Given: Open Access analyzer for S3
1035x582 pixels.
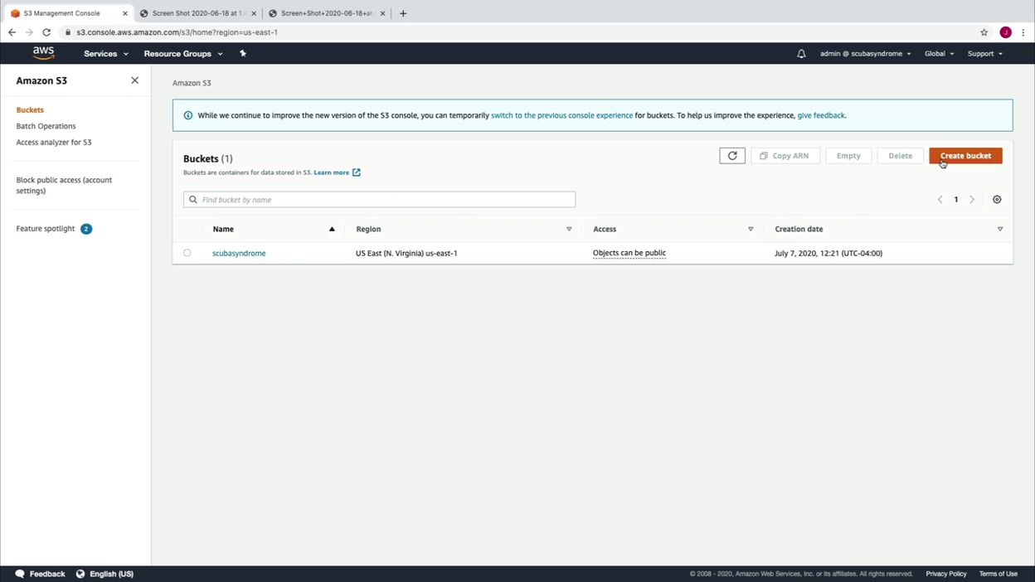Looking at the screenshot, I should pos(54,143).
